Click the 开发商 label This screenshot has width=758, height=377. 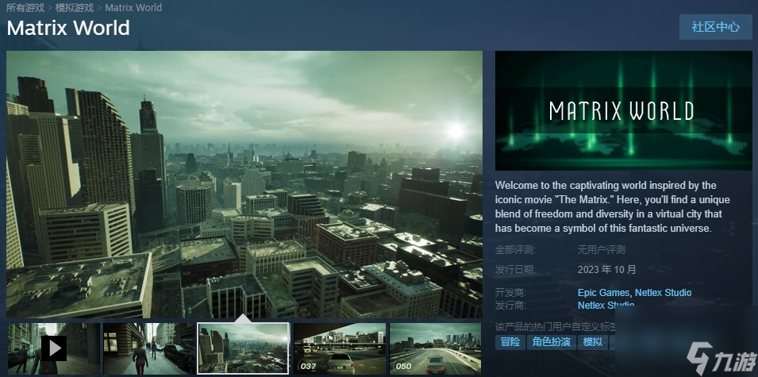pos(510,292)
